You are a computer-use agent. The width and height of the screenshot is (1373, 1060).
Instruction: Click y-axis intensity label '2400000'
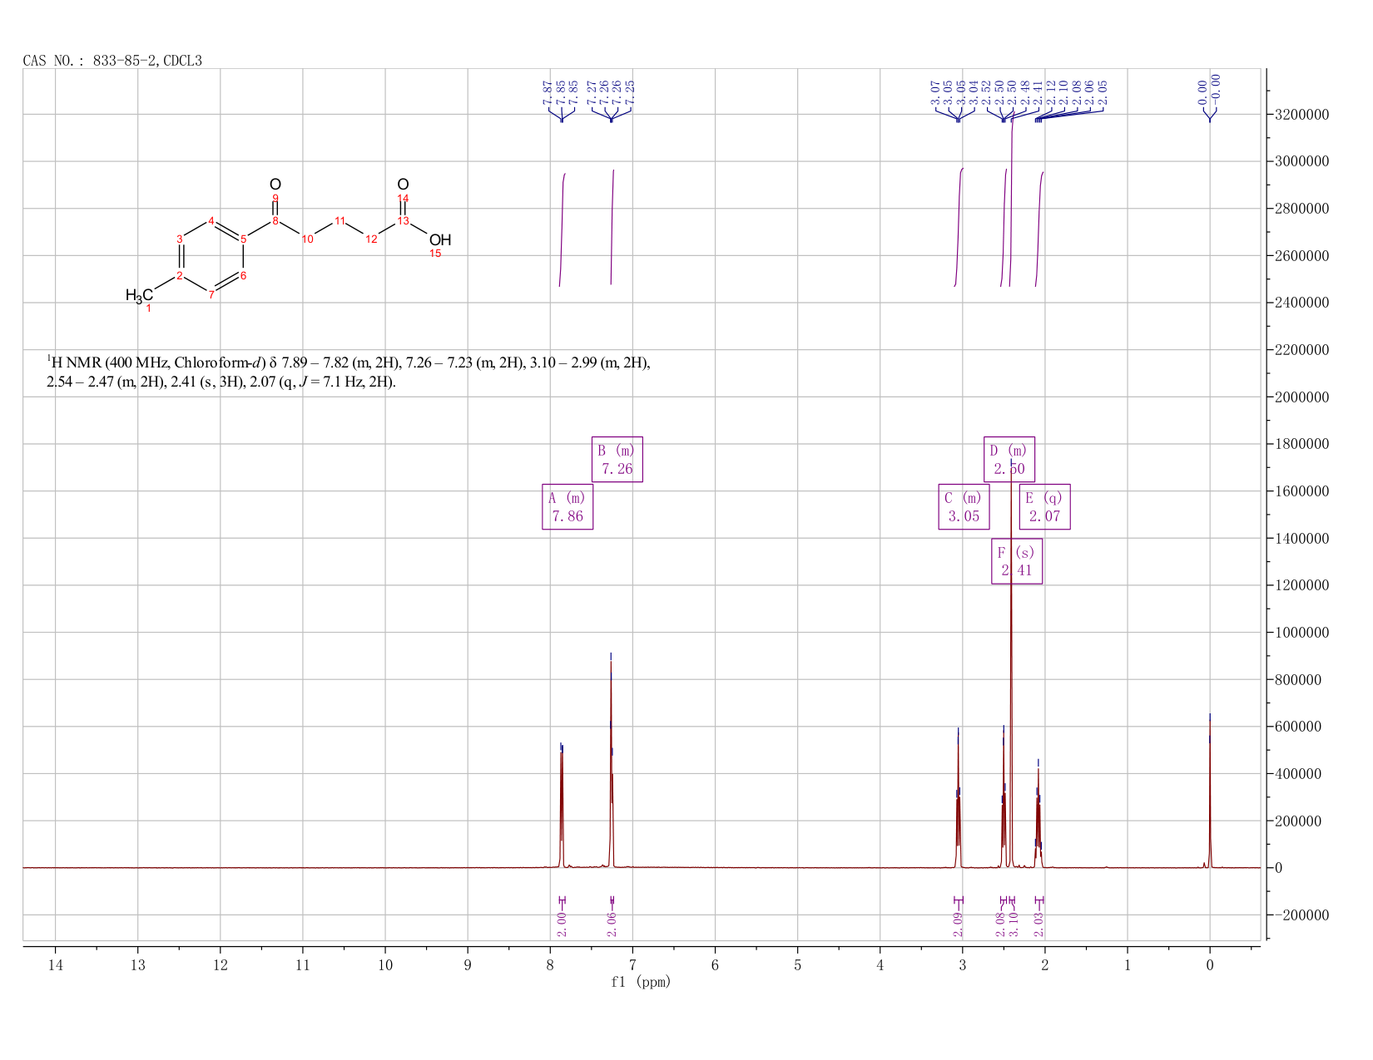pyautogui.click(x=1301, y=303)
